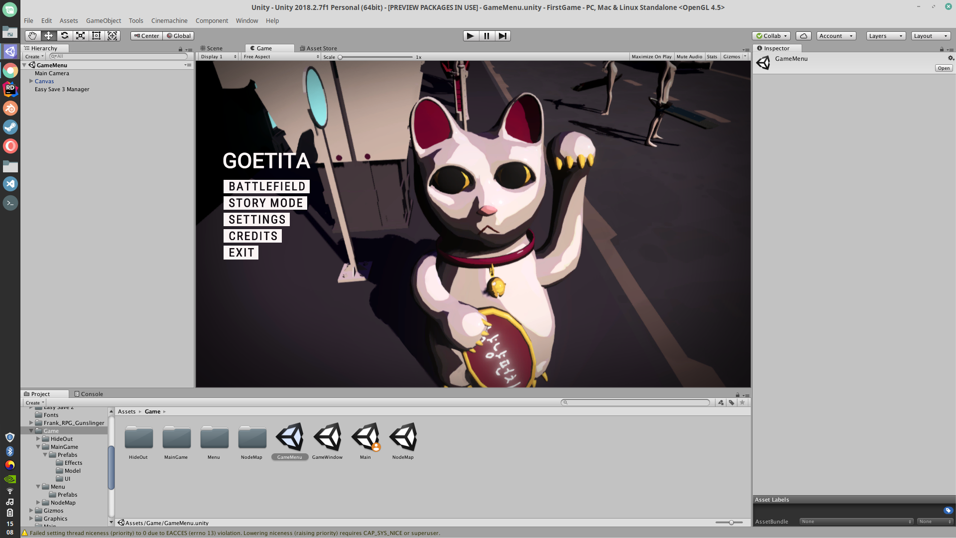Viewport: 956px width, 538px height.
Task: Open the Layers dropdown
Action: tap(886, 36)
